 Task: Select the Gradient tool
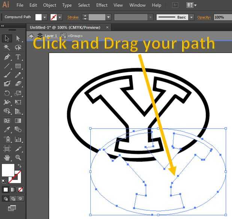coord(18,121)
